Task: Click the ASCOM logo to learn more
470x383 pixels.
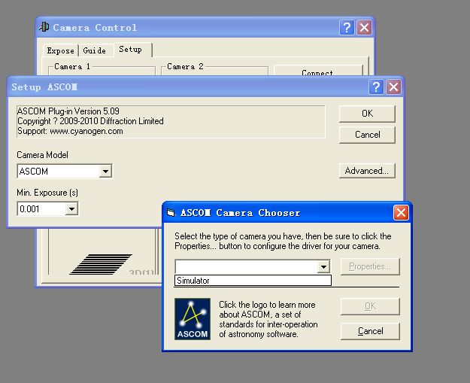Action: pyautogui.click(x=193, y=319)
